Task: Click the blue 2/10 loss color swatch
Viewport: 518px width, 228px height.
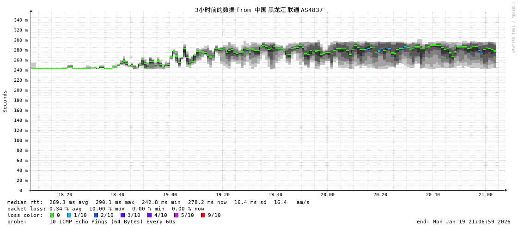Action: coord(96,215)
